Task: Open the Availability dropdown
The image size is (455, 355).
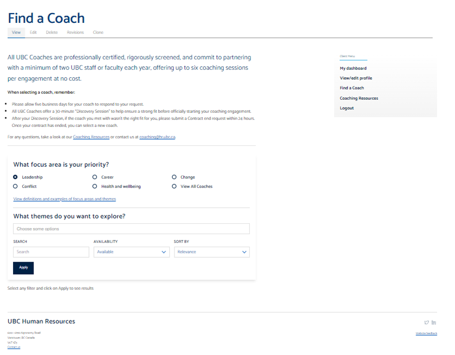Action: [131, 252]
